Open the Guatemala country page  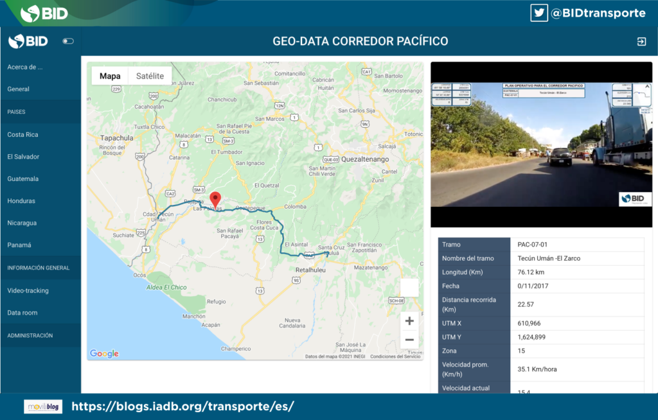point(23,179)
